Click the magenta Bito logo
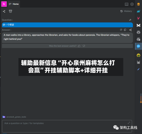Image resolution: width=142 pixels, height=134 pixels. [x=4, y=4]
